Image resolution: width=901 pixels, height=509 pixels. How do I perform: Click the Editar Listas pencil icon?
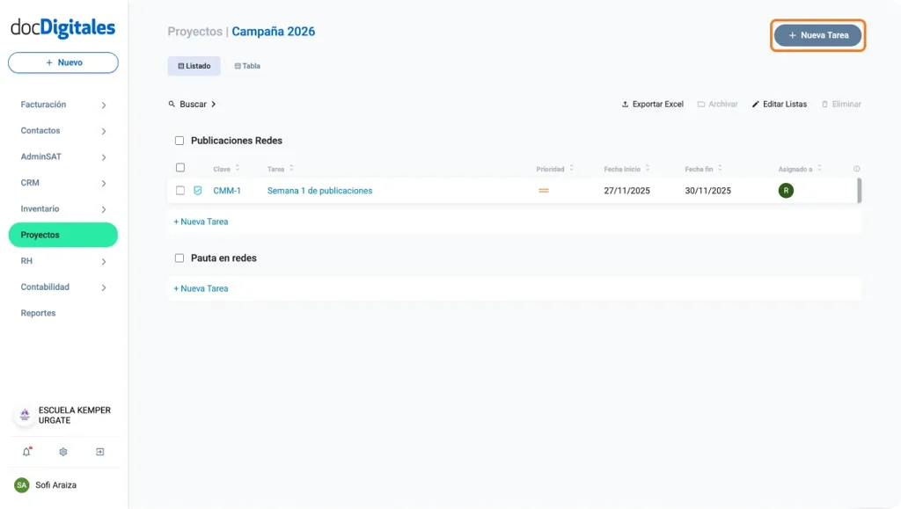[756, 104]
